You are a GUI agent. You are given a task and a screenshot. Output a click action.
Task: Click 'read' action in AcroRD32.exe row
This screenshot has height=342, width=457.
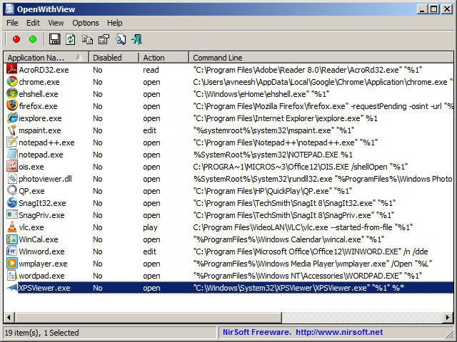(x=151, y=70)
